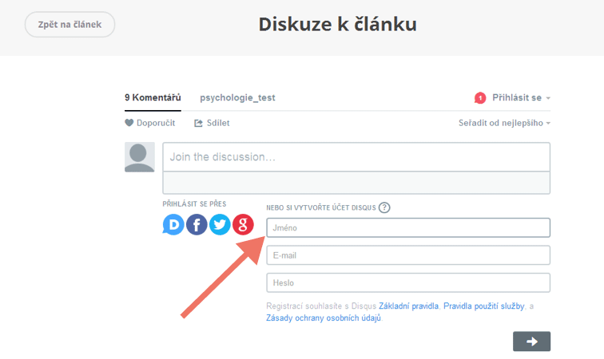604x359 pixels.
Task: Open the Základní pravidla link
Action: click(x=409, y=306)
